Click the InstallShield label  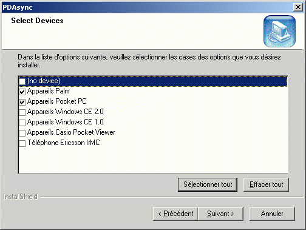[21, 197]
